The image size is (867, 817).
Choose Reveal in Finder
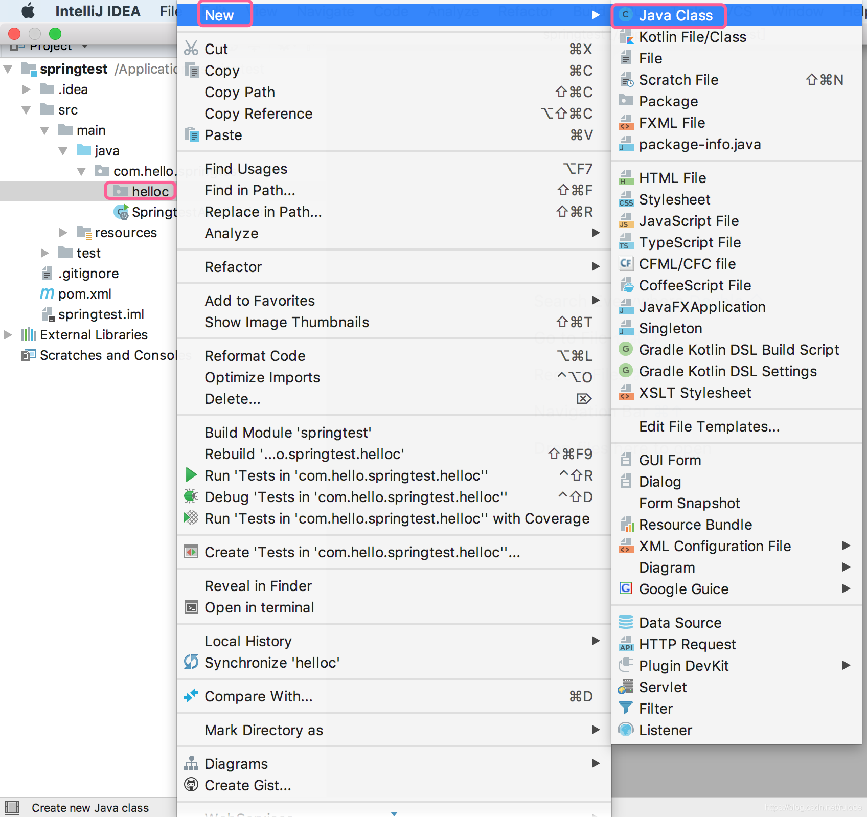[x=394, y=585]
